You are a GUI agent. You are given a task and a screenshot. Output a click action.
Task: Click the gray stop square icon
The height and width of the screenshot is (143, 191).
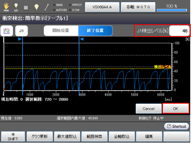point(26,8)
